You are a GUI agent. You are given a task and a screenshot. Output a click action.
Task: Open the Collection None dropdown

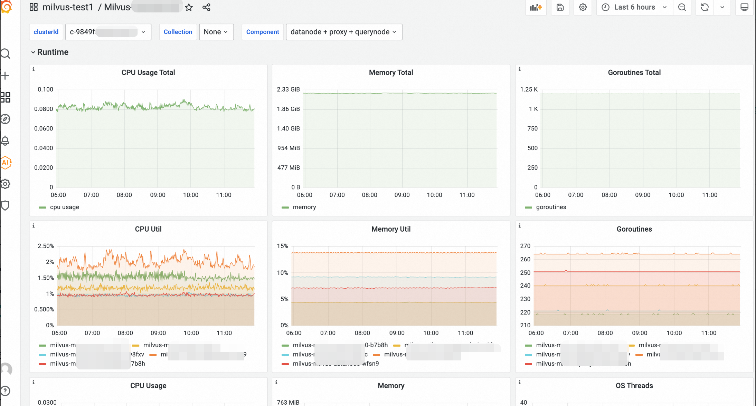point(216,32)
